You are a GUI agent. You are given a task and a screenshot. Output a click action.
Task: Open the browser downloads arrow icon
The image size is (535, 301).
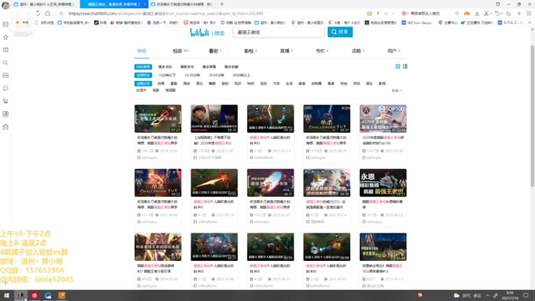tap(477, 13)
